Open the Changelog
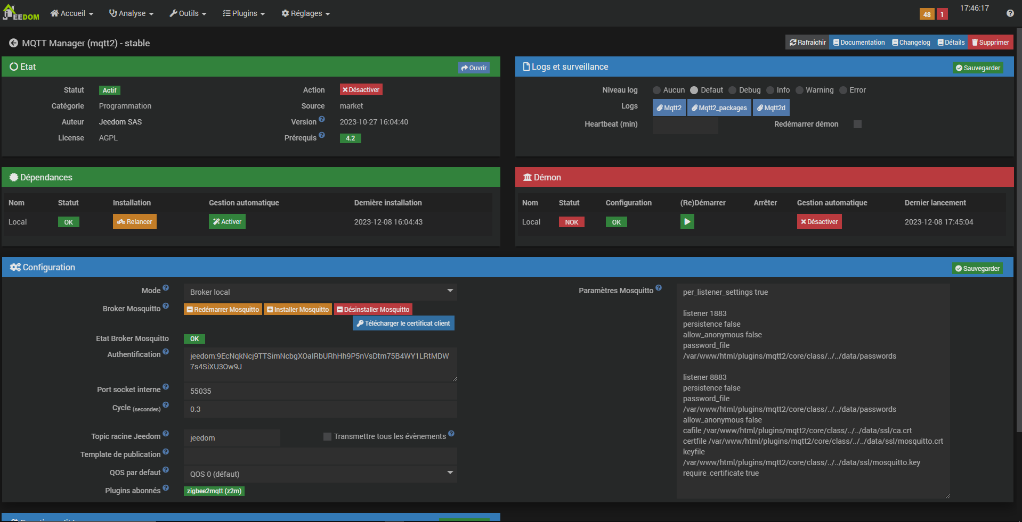 click(911, 43)
